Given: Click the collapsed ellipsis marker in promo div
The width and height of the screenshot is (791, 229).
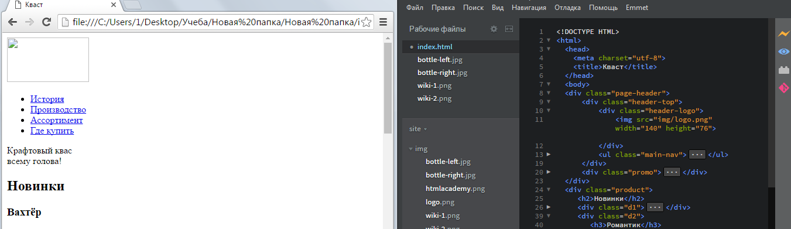Looking at the screenshot, I should tap(672, 172).
